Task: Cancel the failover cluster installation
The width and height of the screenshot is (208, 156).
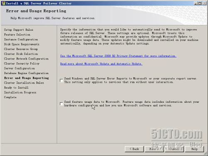Action: [x=174, y=149]
